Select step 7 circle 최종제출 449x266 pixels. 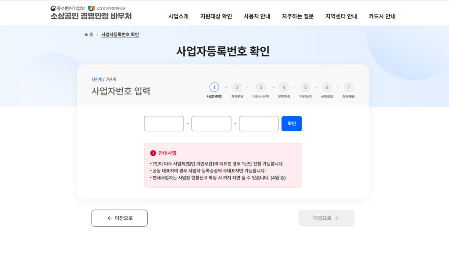click(x=349, y=87)
